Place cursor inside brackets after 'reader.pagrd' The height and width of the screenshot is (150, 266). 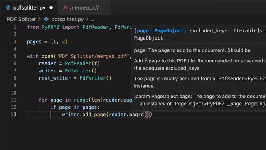coord(147,115)
